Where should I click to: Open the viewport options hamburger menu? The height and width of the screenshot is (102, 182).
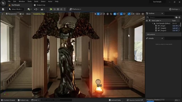tap(3, 14)
